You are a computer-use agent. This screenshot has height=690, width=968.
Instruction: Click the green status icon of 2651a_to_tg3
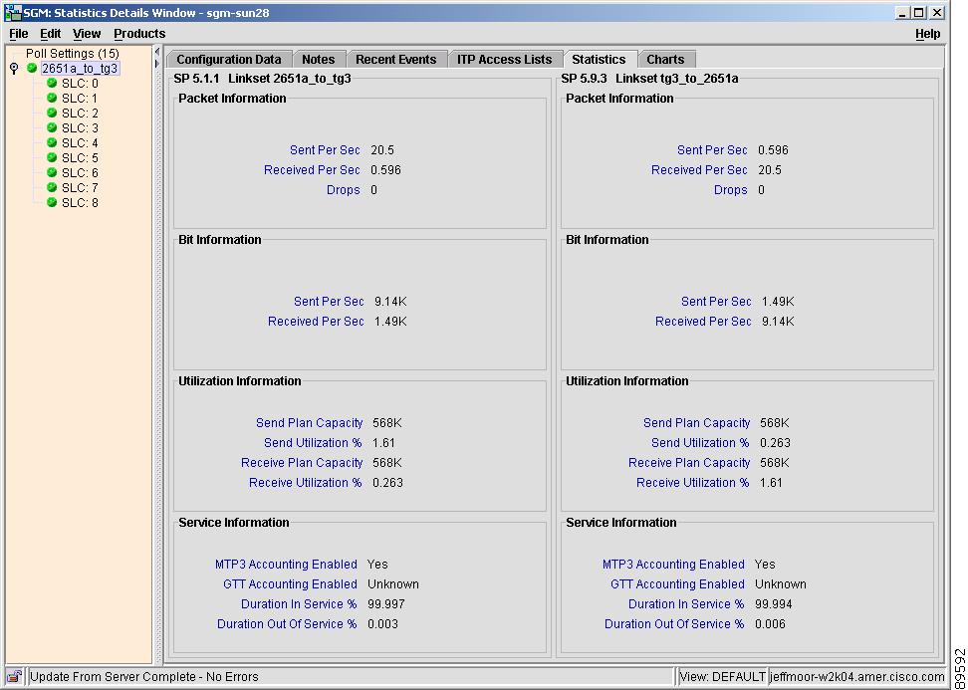pos(32,68)
